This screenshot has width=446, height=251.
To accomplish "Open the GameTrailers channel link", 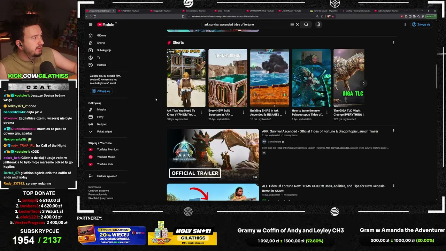I will point(274,142).
